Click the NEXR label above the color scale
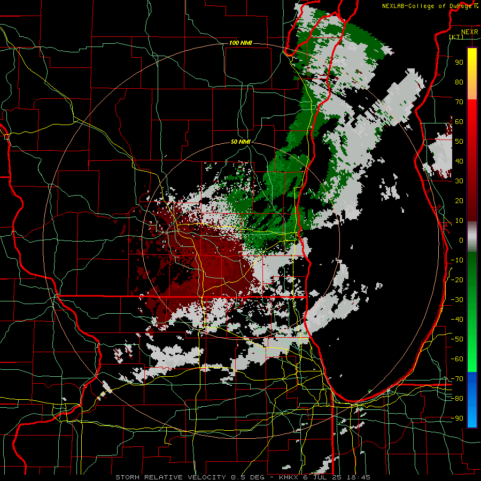The image size is (481, 481). coord(469,32)
